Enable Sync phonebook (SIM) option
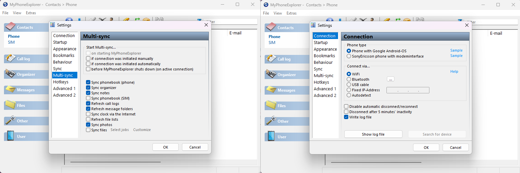 pyautogui.click(x=88, y=98)
